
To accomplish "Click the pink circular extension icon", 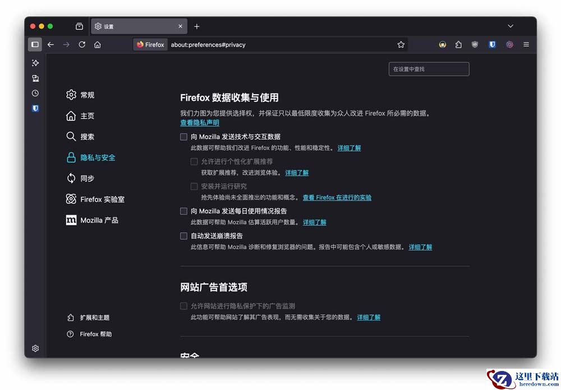I will [x=509, y=45].
